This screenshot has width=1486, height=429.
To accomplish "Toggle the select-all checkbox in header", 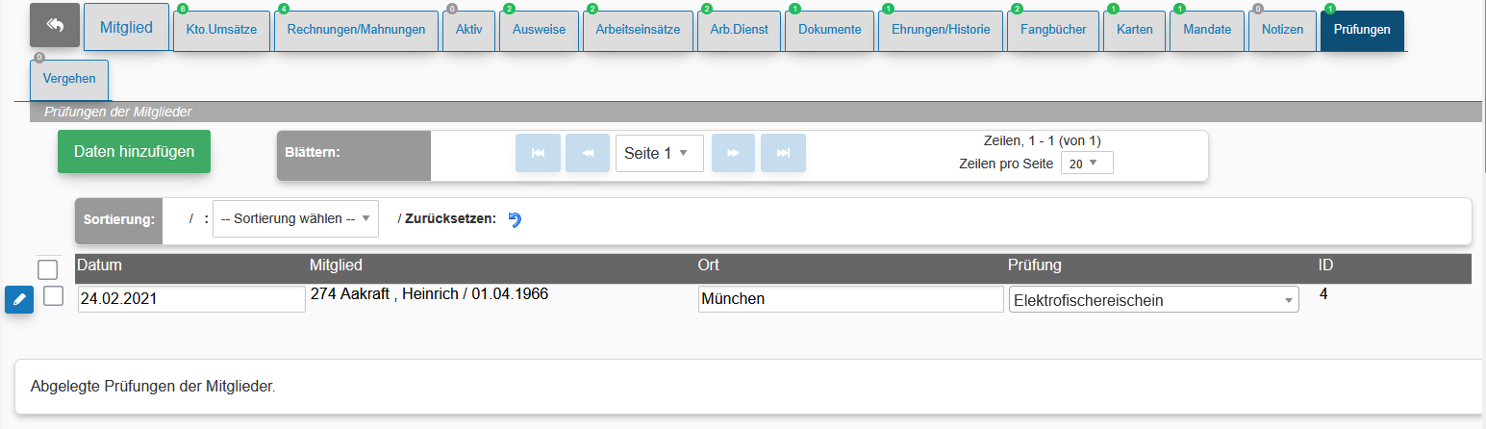I will [47, 268].
